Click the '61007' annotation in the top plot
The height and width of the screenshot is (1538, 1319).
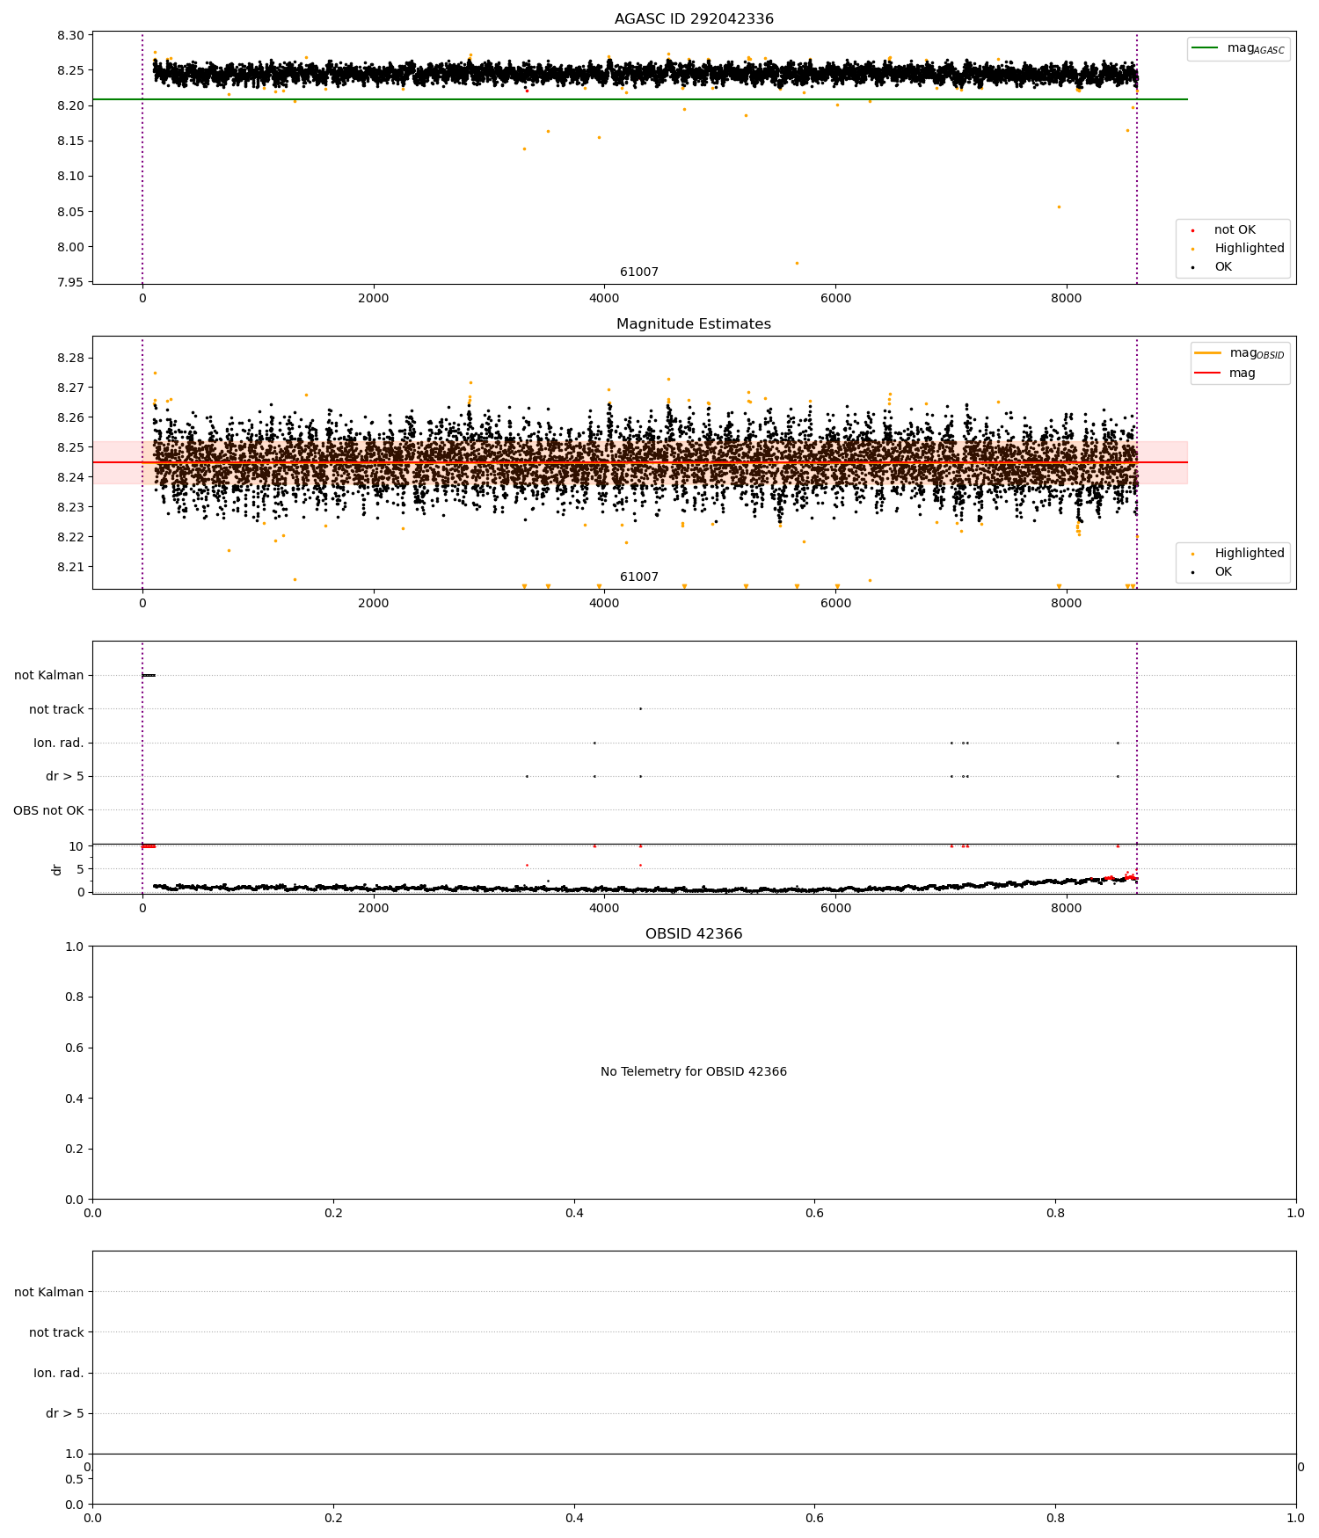[x=639, y=272]
